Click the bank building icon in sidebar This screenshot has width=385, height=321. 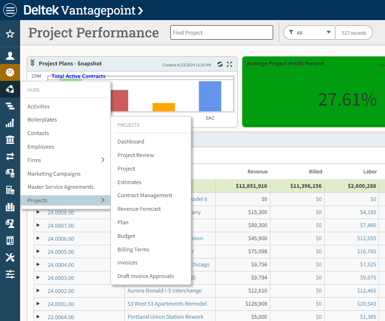tap(10, 140)
